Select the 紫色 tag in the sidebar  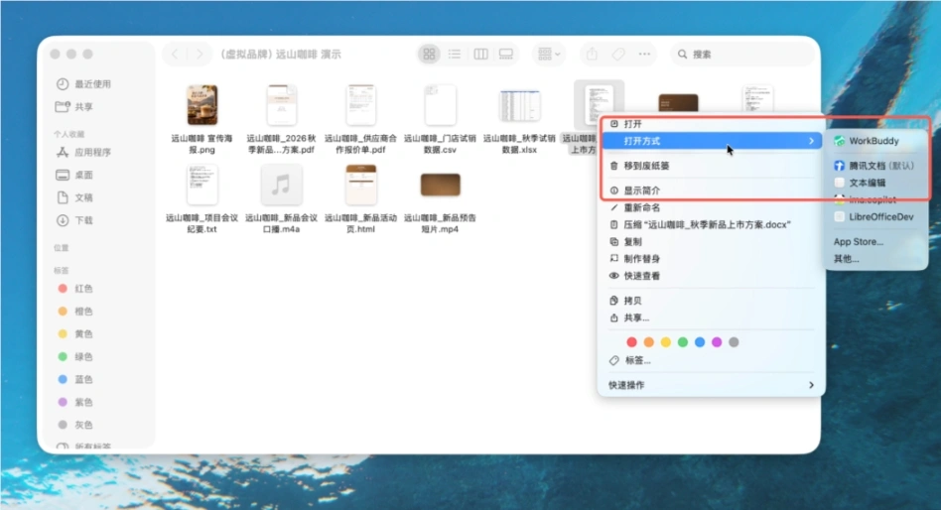click(75, 402)
